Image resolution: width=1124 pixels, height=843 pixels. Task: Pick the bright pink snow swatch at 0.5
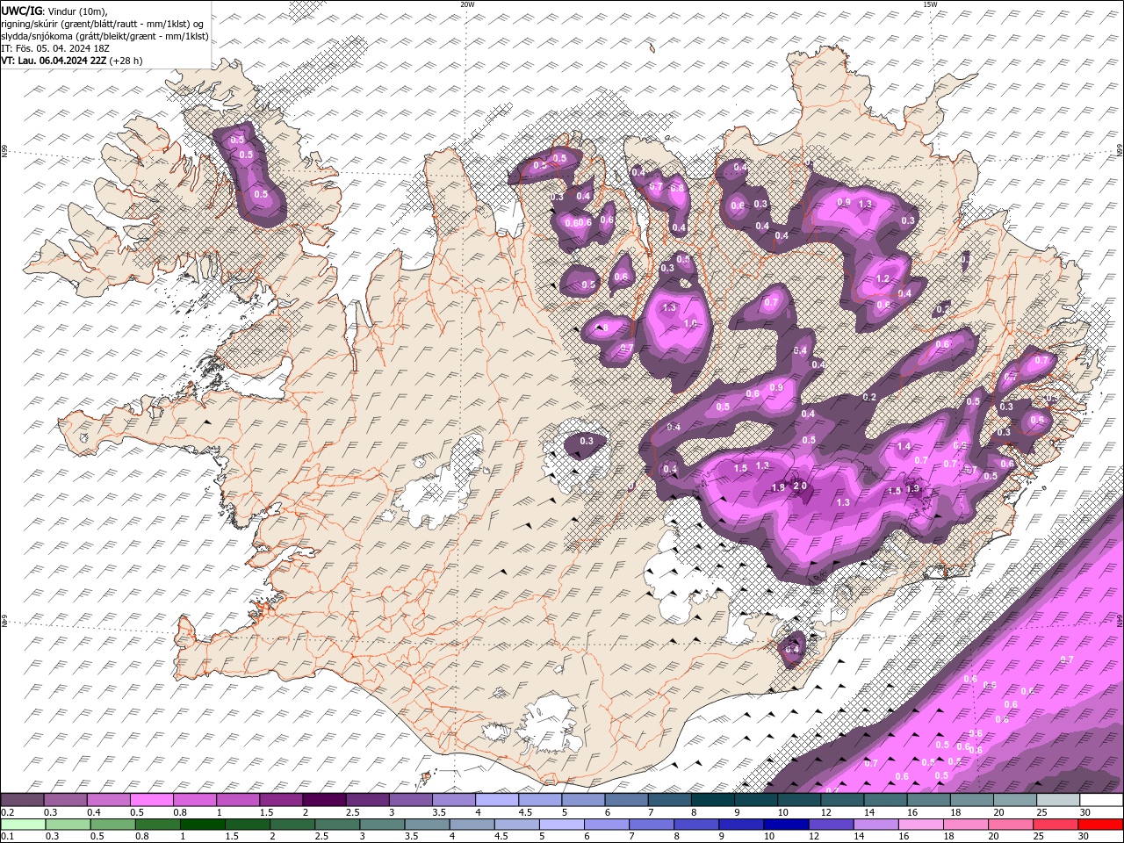tap(152, 800)
